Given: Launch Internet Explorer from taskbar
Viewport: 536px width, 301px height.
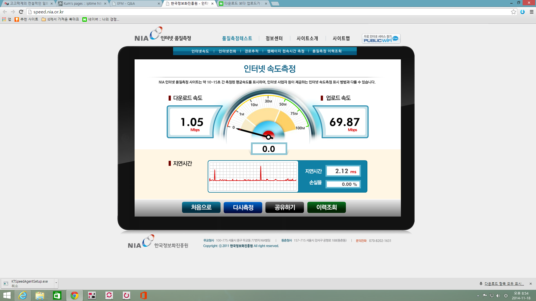Looking at the screenshot, I should point(23,295).
